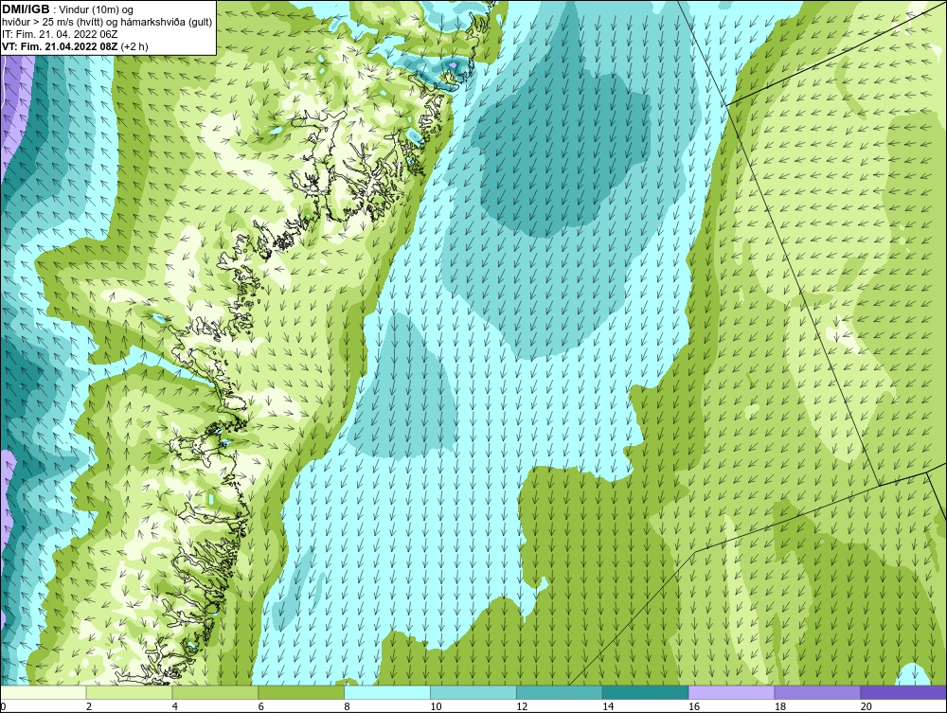Viewport: 947px width, 713px height.
Task: Click the legend tick label '2'
Action: [89, 706]
